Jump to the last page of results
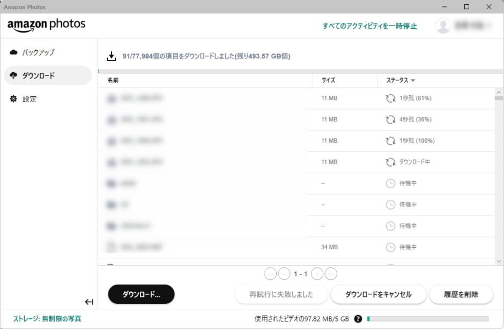 [x=331, y=274]
